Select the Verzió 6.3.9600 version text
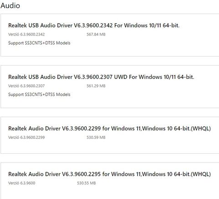This screenshot has height=199, width=219. point(21,183)
